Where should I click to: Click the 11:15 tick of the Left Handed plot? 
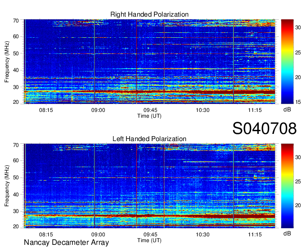point(255,235)
